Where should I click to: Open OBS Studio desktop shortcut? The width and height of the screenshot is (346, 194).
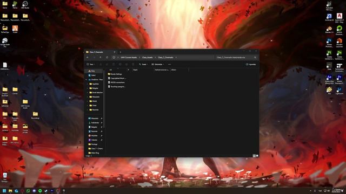coord(25,5)
